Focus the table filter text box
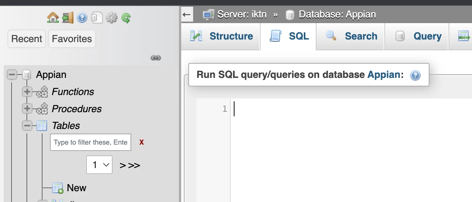This screenshot has height=202, width=472. click(x=91, y=142)
